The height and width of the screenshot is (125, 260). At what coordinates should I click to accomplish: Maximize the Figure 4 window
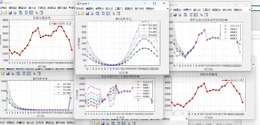tap(236, 4)
